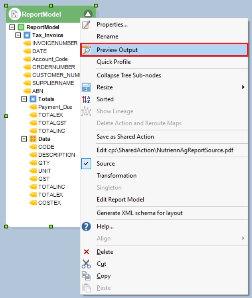The image size is (252, 298).
Task: Click the Cut scissors icon
Action: tap(86, 264)
